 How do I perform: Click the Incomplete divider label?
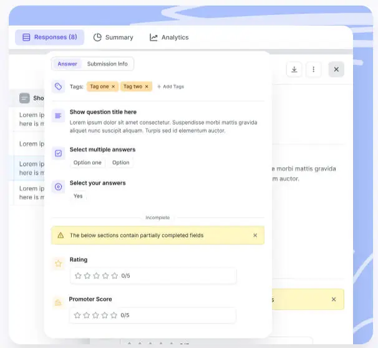[x=158, y=218]
